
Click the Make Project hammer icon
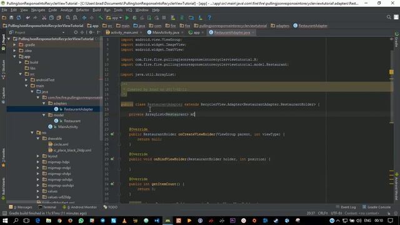[x=101, y=18]
